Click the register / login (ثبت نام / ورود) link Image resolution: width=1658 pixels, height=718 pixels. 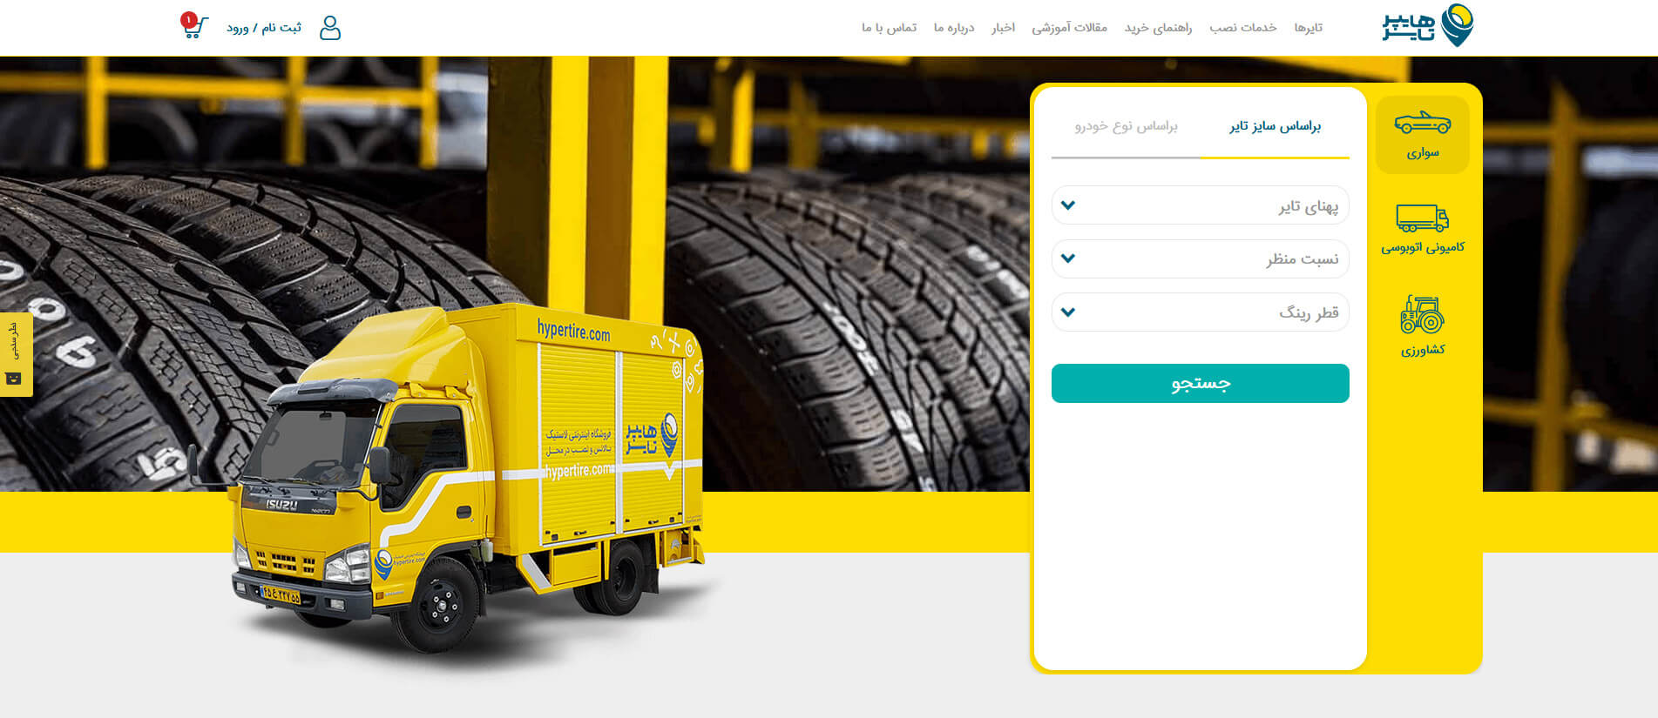click(264, 28)
